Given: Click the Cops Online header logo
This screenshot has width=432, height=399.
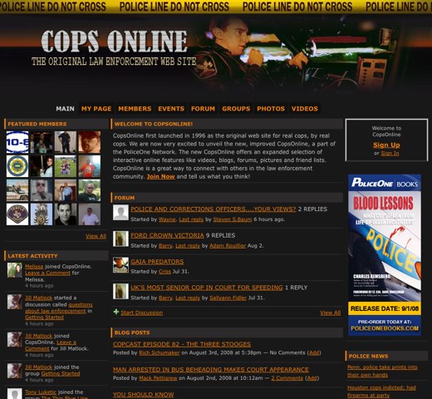Looking at the screenshot, I should pos(114,47).
